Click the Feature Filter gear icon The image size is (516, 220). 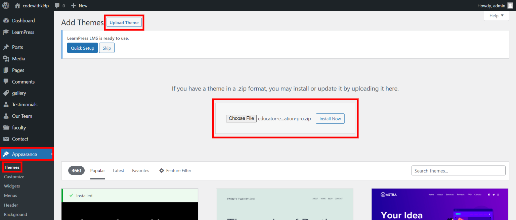(162, 171)
